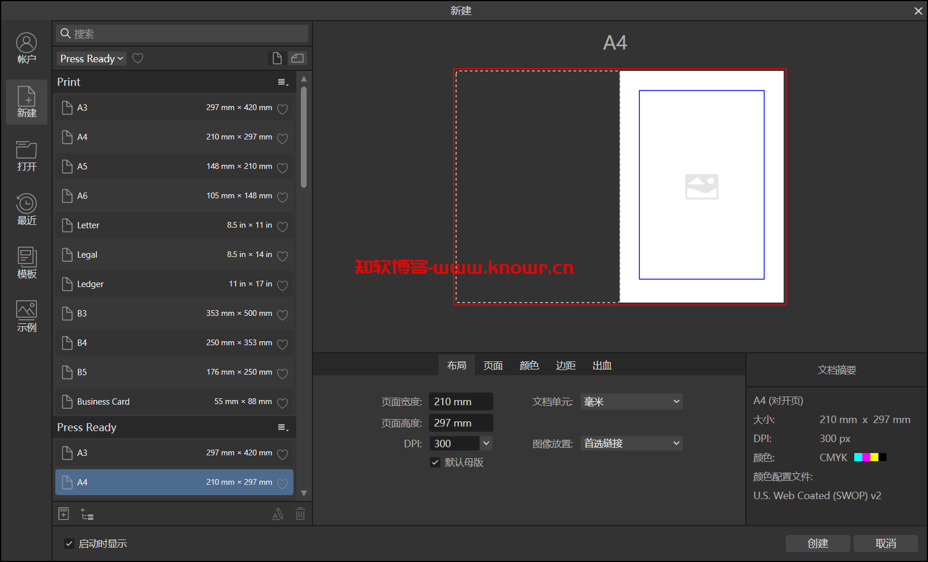Open the Print category options menu
This screenshot has height=562, width=928.
pyautogui.click(x=283, y=82)
